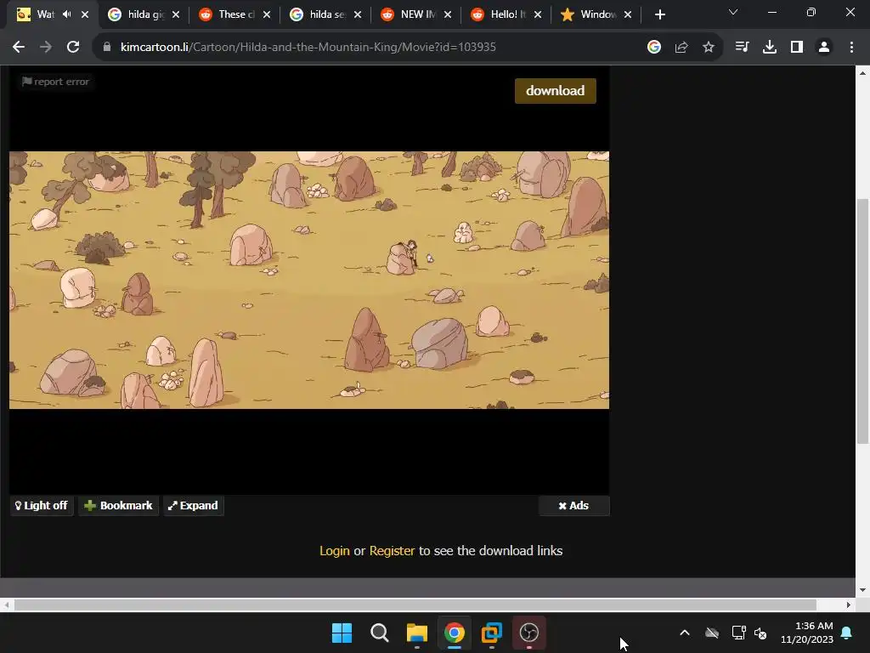Open the Windows Start menu
The width and height of the screenshot is (870, 653).
pos(342,633)
